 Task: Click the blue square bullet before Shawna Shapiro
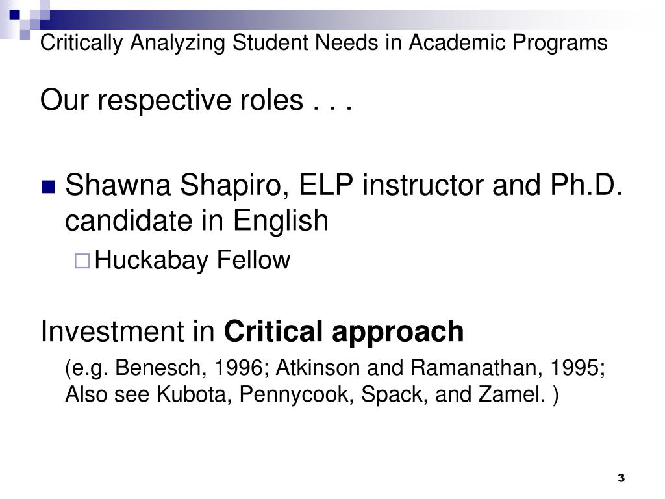click(x=48, y=186)
